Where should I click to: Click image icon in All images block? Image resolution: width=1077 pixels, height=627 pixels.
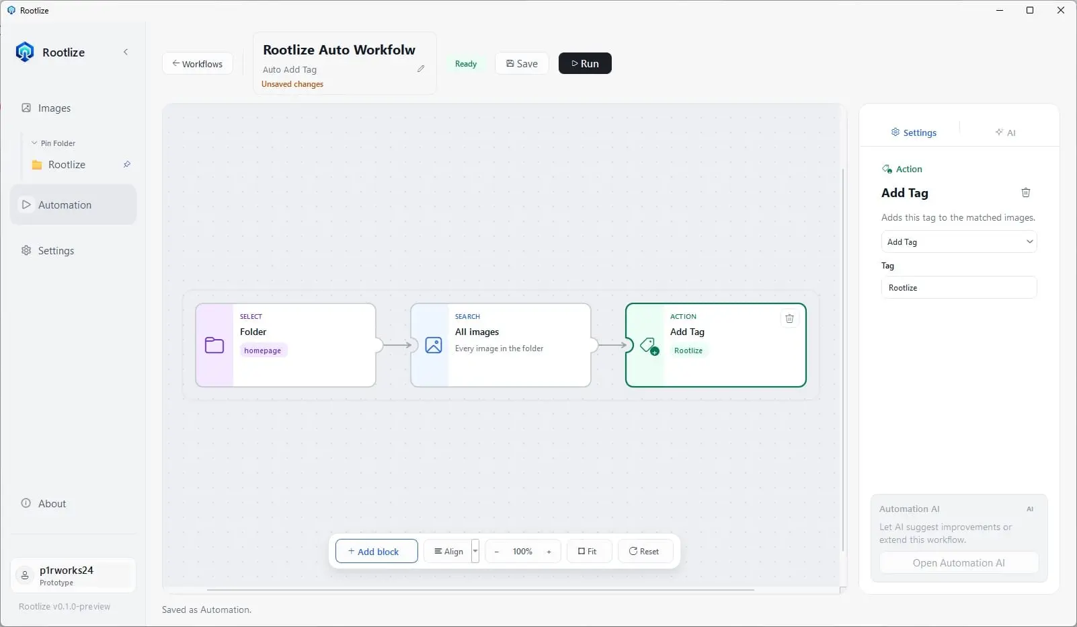pos(434,345)
